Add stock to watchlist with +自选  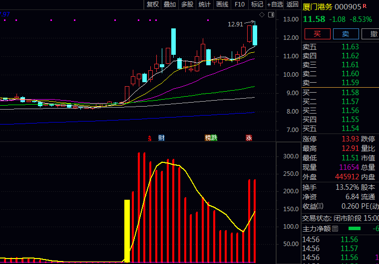pyautogui.click(x=275, y=4)
